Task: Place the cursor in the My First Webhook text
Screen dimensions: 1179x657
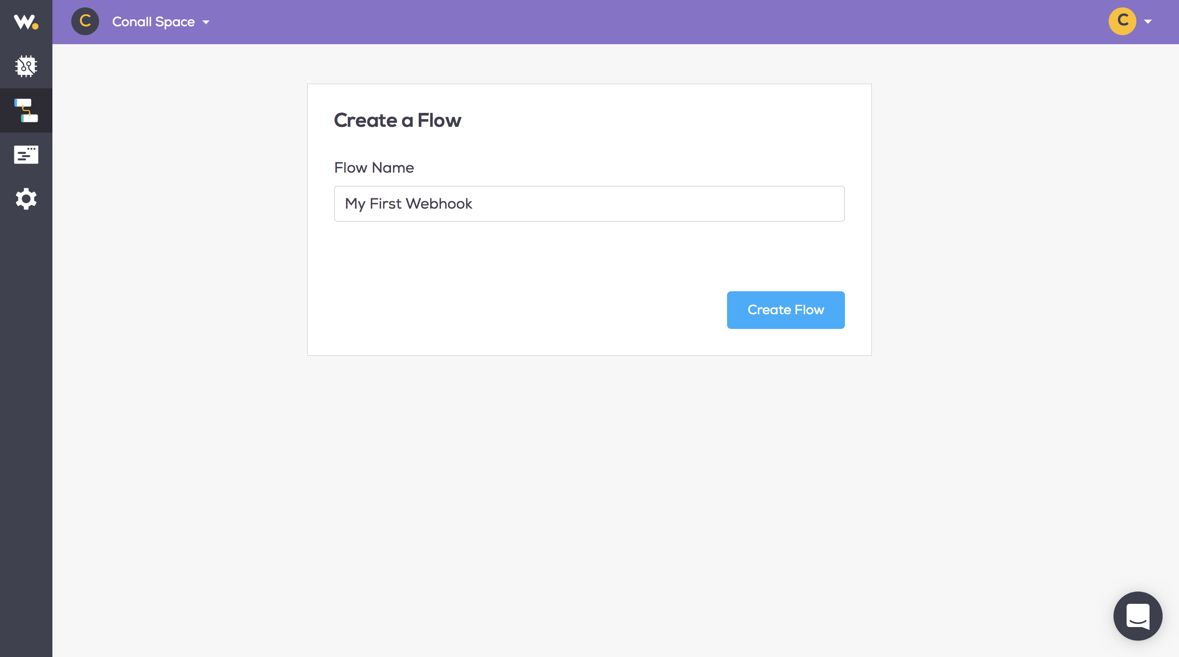Action: [x=408, y=204]
